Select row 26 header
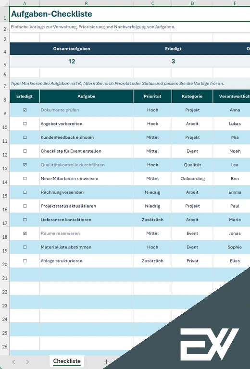250x369 pixels. coord(5,343)
